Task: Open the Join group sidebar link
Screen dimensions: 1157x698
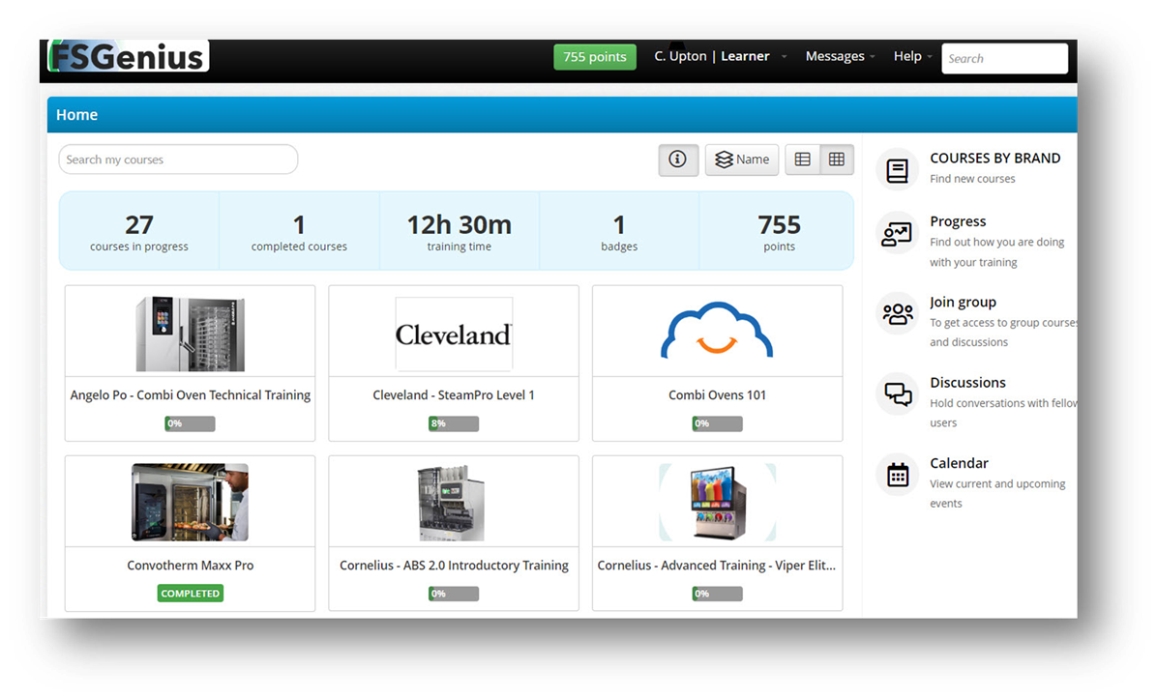Action: coord(963,302)
